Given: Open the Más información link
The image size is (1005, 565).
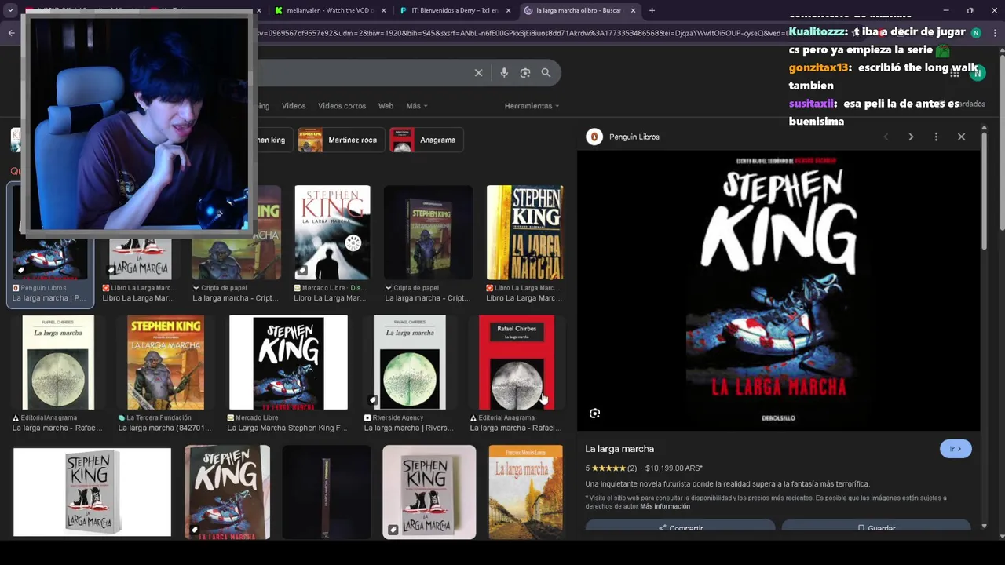Looking at the screenshot, I should click(x=665, y=506).
